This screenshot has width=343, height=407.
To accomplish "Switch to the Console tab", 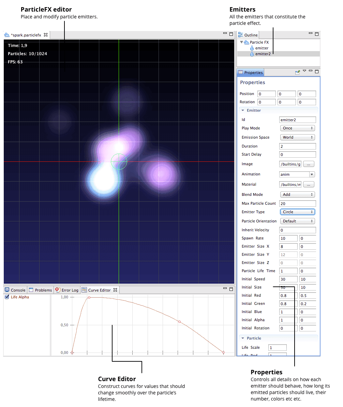I will point(15,290).
